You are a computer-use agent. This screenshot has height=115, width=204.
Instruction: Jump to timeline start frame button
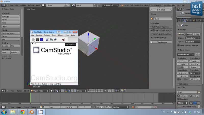click(95, 107)
